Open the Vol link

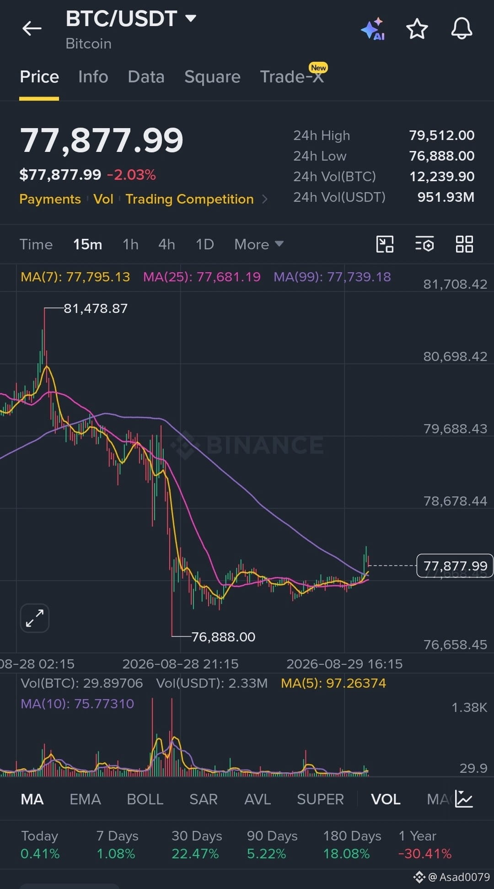point(103,199)
